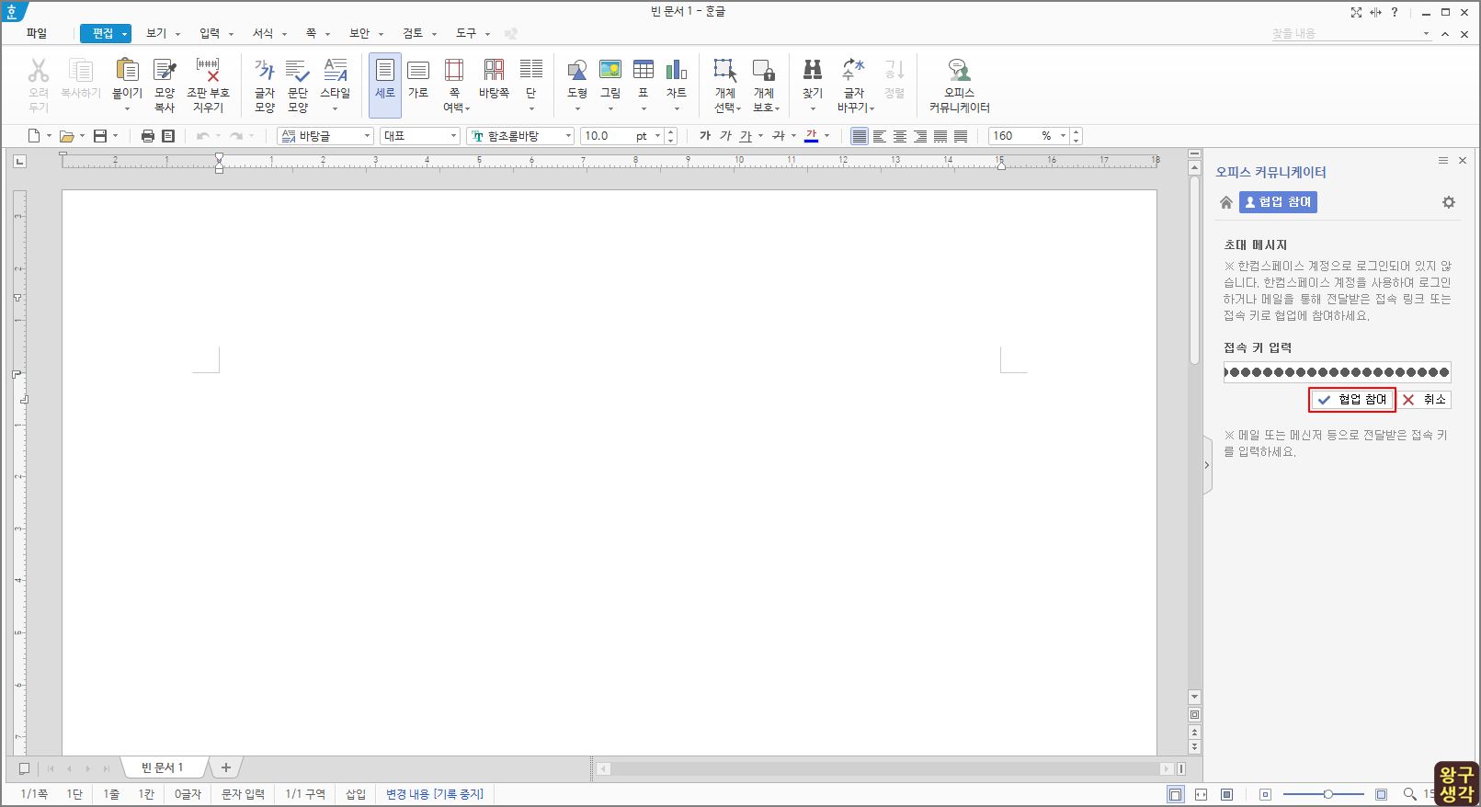Image resolution: width=1481 pixels, height=807 pixels.
Task: Click the 바탕쪽 master page icon
Action: click(x=494, y=70)
